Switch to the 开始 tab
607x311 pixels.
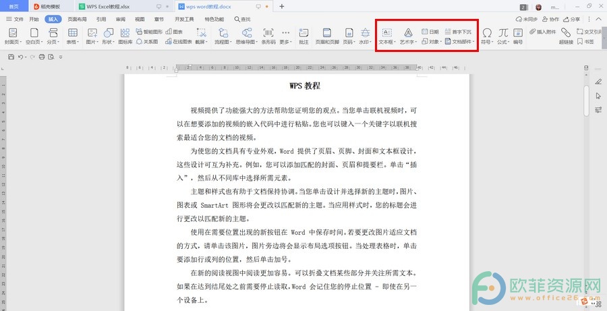pyautogui.click(x=34, y=19)
